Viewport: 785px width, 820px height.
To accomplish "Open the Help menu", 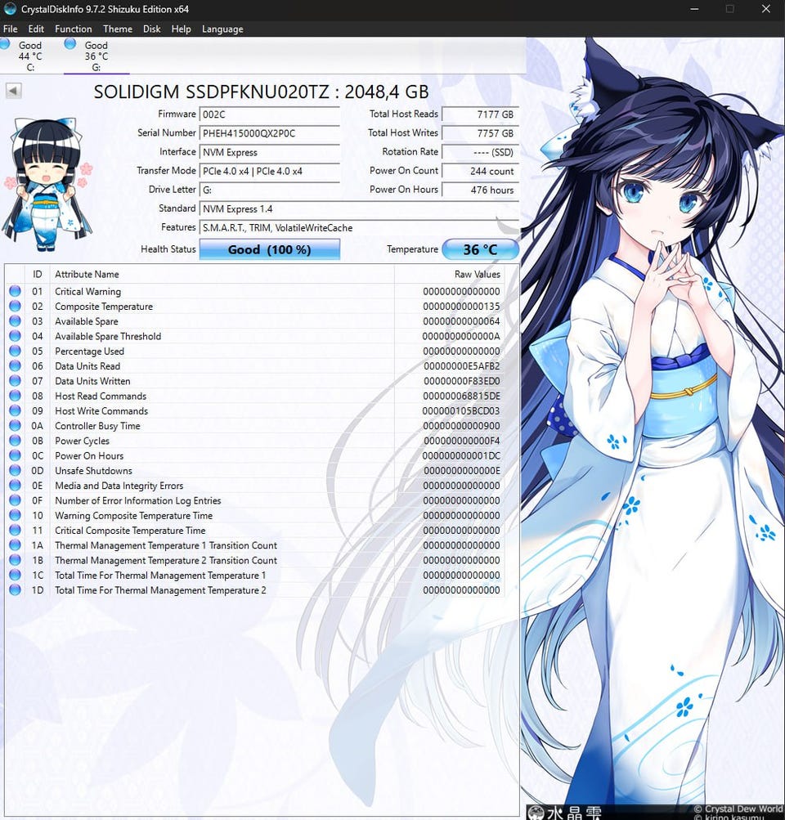I will click(x=181, y=29).
